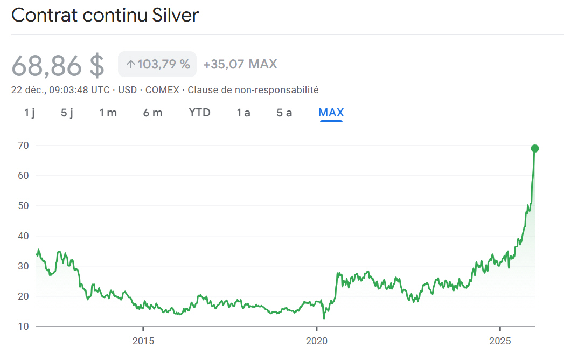This screenshot has width=564, height=360.
Task: Select the 1 j time range tab
Action: (29, 113)
